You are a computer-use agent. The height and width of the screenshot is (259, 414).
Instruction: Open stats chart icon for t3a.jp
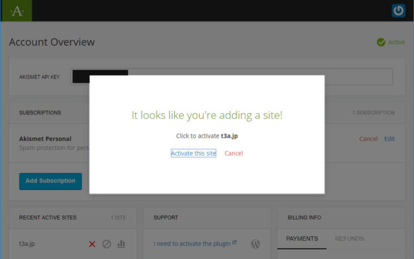coord(121,244)
